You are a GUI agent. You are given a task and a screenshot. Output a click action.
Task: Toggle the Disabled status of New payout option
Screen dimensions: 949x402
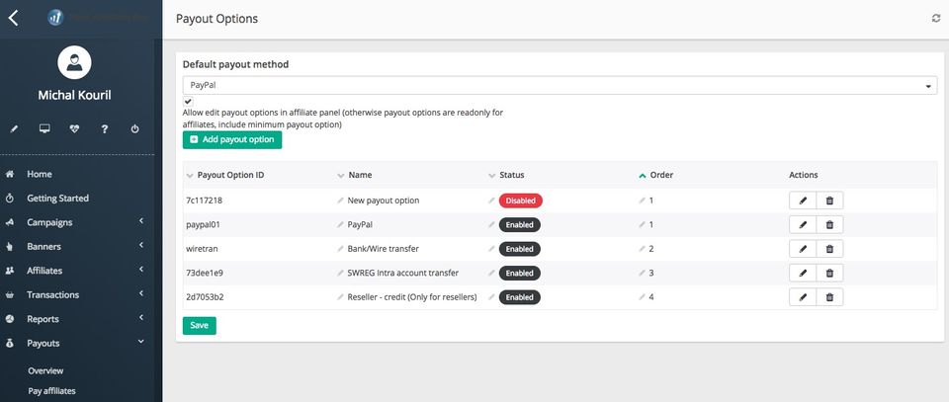520,201
